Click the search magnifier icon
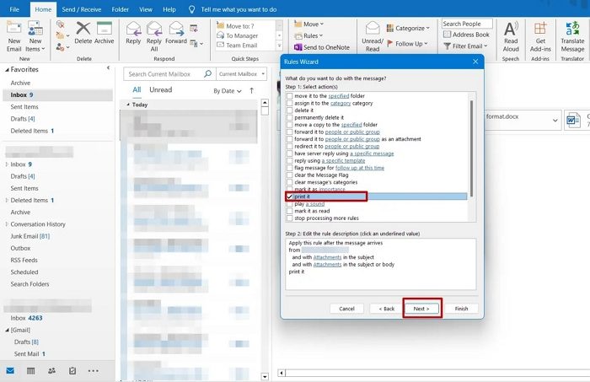This screenshot has width=590, height=382. click(x=207, y=73)
